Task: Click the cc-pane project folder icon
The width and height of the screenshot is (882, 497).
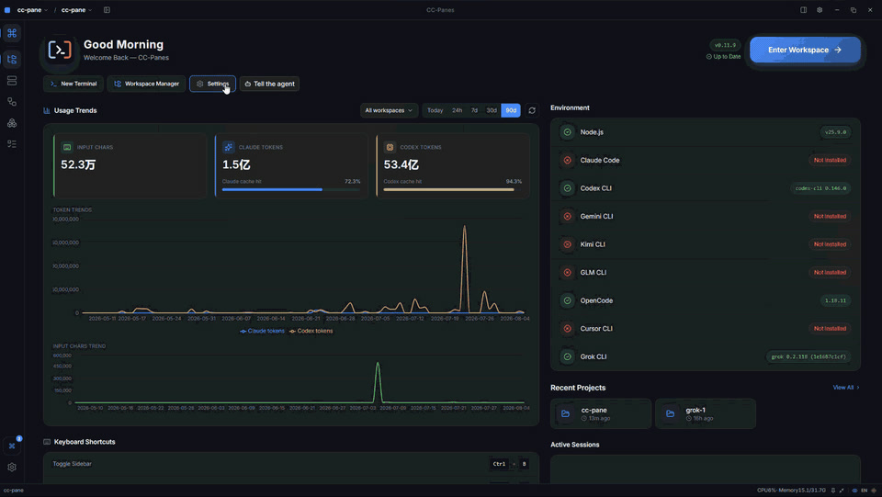Action: pyautogui.click(x=565, y=413)
